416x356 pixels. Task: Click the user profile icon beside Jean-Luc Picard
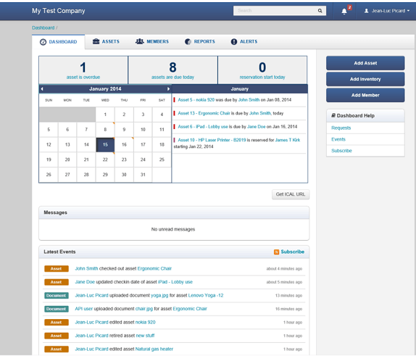(x=367, y=11)
